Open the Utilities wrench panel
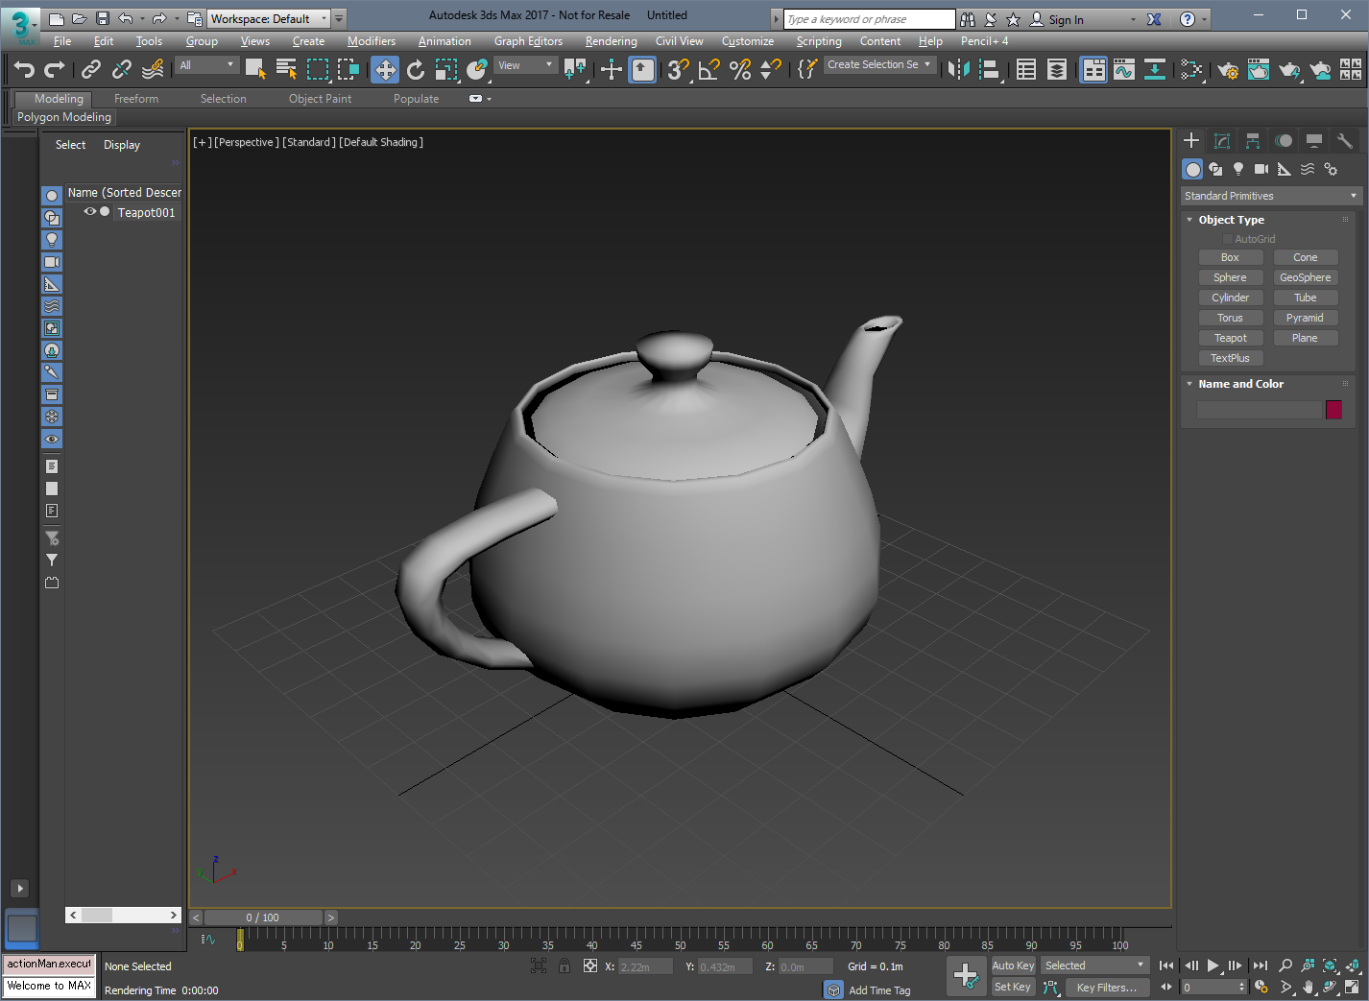This screenshot has width=1369, height=1001. coord(1344,141)
